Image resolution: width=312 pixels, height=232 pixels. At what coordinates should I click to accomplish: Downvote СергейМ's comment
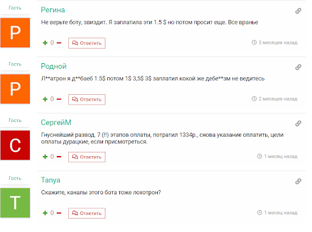pos(59,157)
